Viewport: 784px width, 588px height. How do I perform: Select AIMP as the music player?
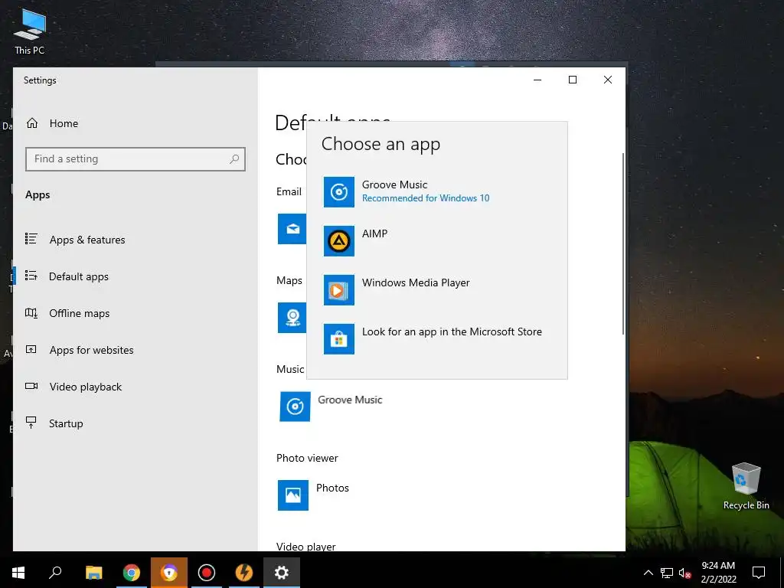pyautogui.click(x=437, y=240)
